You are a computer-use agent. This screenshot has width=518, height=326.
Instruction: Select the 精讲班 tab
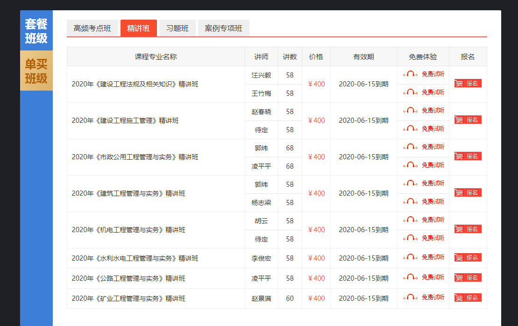[x=138, y=28]
